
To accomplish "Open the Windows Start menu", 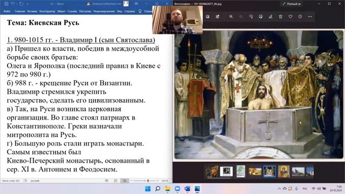I will tap(148, 189).
